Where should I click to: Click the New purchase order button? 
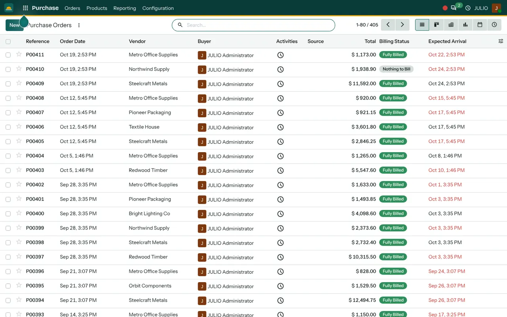point(14,25)
